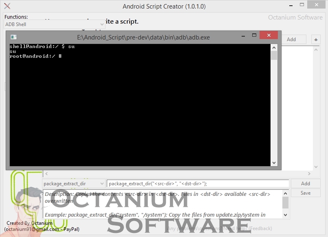
Task: Click the 'Example: package_extract_dir' text line
Action: point(155,215)
